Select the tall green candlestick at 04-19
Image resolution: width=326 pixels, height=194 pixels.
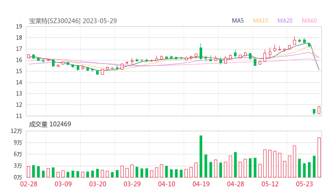point(201,52)
